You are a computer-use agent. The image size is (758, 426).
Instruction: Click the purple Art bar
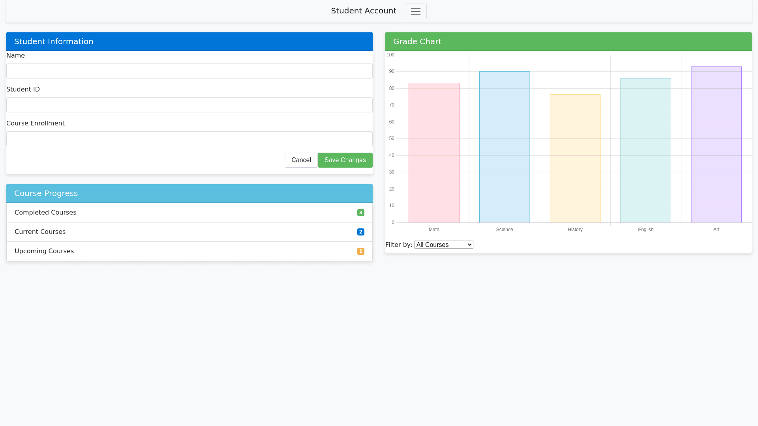pos(716,145)
